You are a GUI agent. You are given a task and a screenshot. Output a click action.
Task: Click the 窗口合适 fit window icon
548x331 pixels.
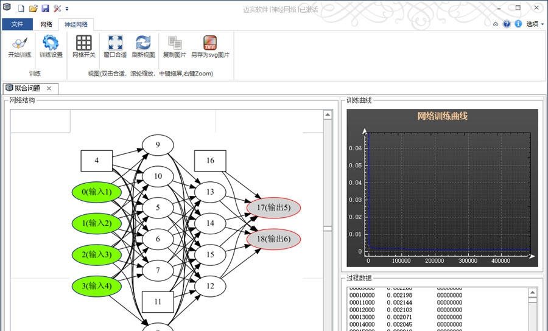[114, 47]
